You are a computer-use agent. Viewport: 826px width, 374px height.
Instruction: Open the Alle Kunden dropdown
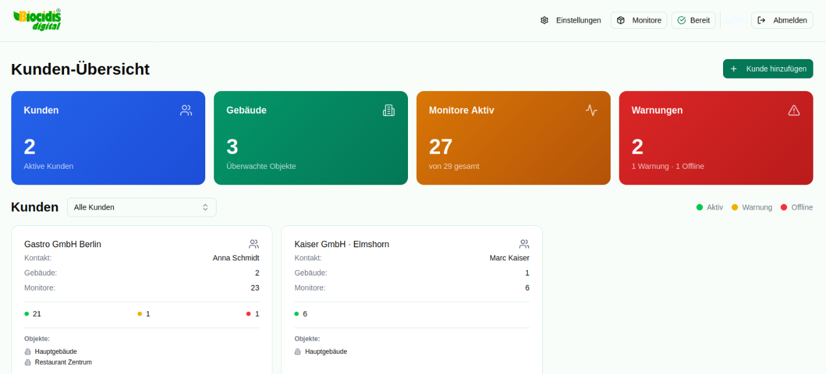coord(142,207)
